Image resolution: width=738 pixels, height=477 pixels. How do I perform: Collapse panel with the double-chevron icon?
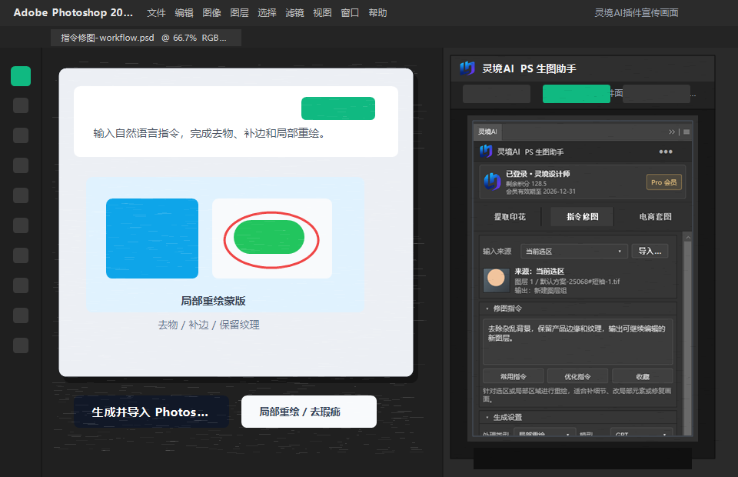[672, 132]
